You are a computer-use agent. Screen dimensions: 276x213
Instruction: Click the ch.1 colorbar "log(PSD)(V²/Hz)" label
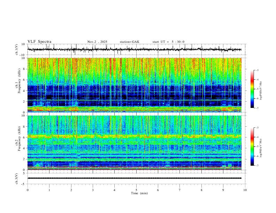261,91
